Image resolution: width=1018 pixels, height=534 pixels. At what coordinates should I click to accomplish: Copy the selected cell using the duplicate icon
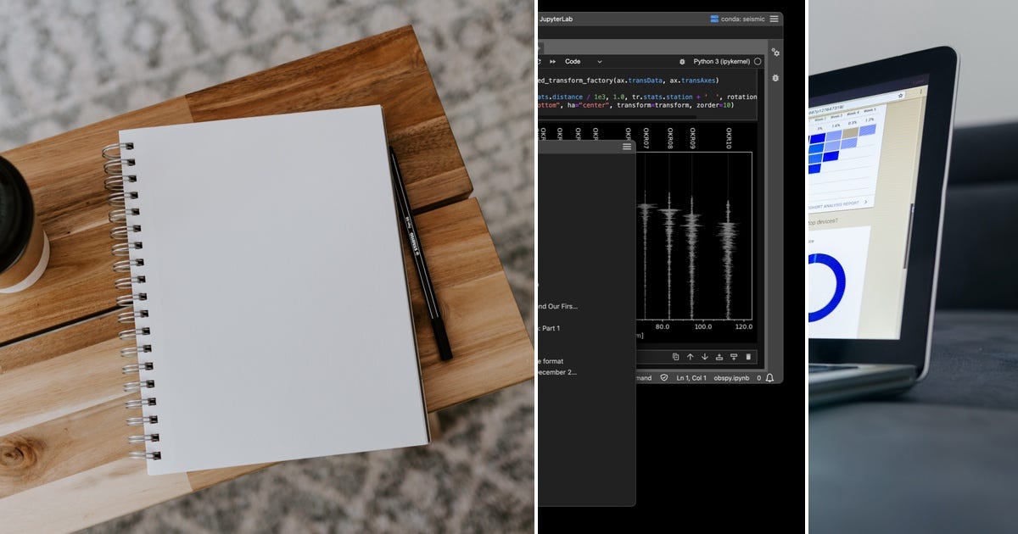676,357
